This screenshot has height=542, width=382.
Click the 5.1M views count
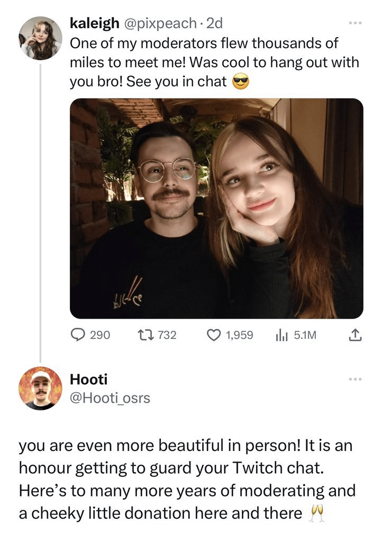click(x=305, y=335)
